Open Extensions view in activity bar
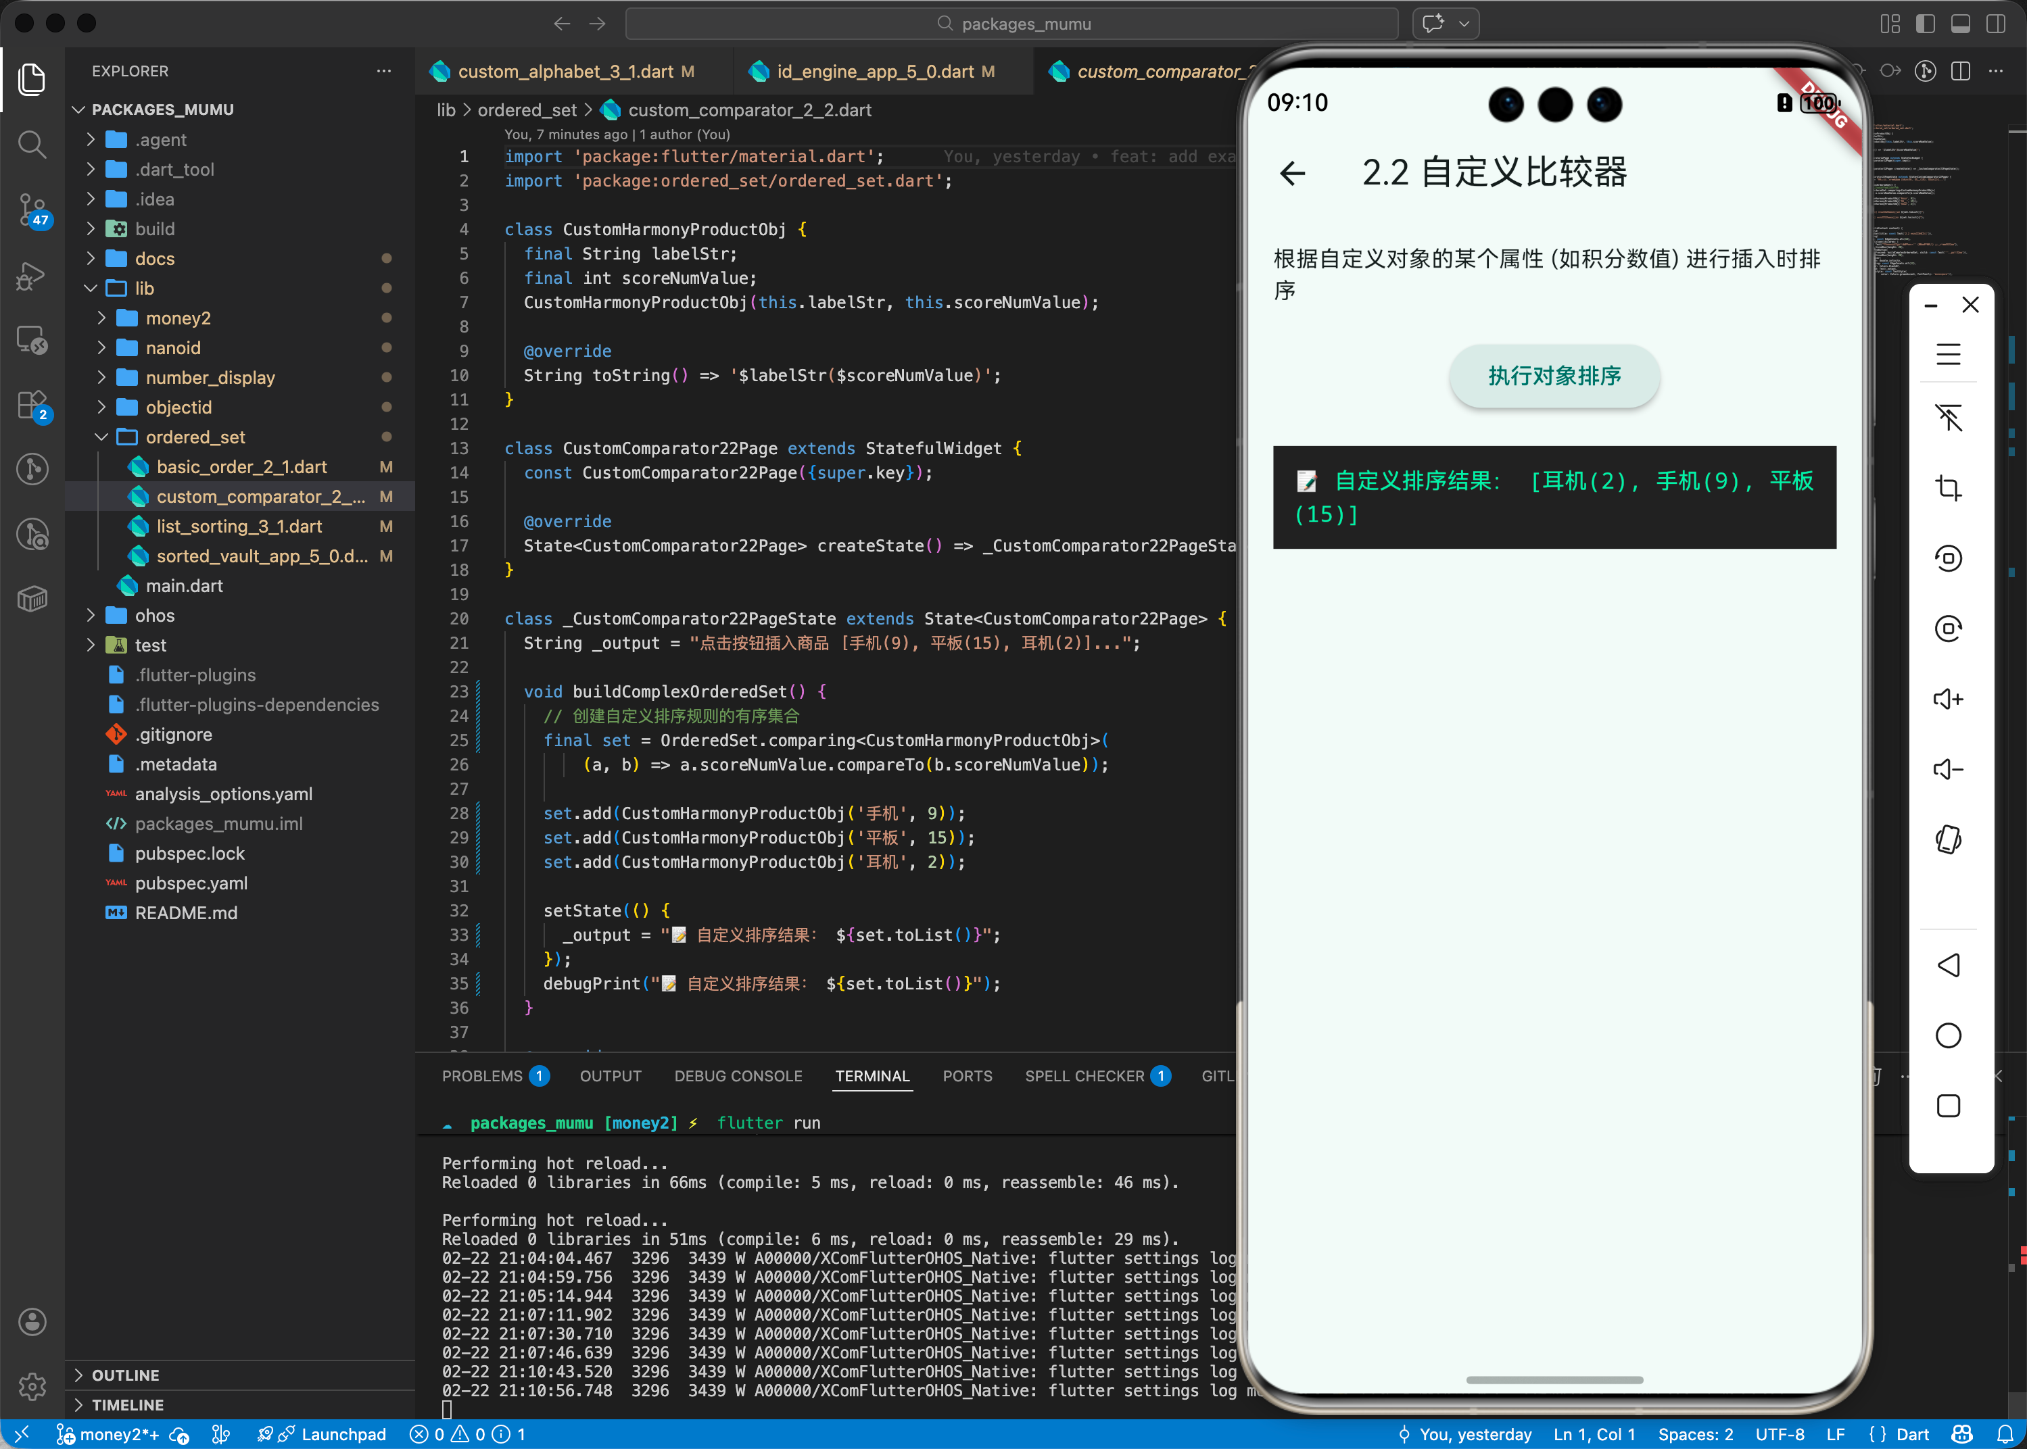2027x1449 pixels. 32,405
